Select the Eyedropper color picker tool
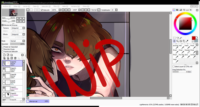 (x=187, y=41)
